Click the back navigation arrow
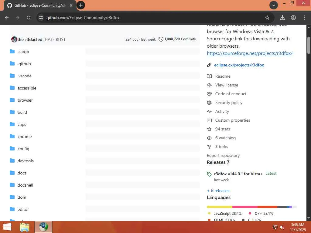 click(7, 18)
